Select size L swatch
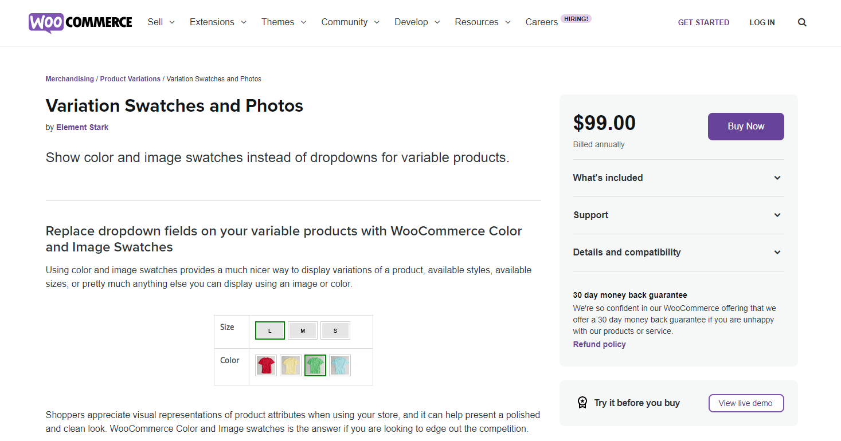 point(270,330)
